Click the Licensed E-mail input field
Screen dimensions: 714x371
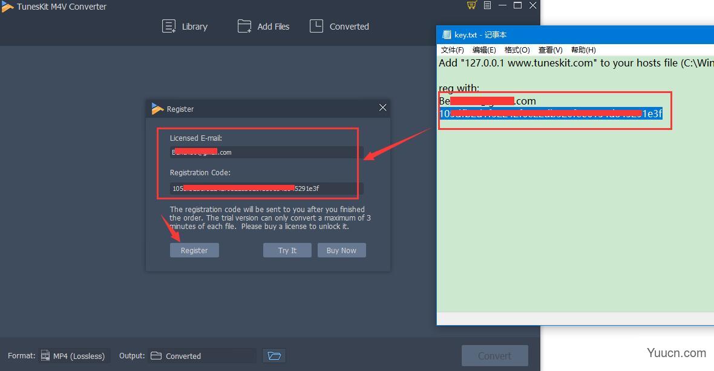263,152
